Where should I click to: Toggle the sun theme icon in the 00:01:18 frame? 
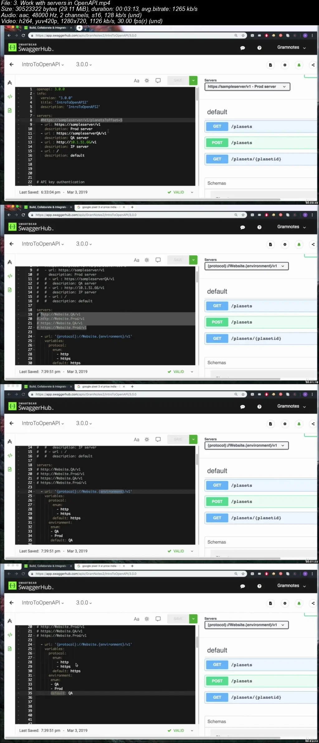coord(147,260)
